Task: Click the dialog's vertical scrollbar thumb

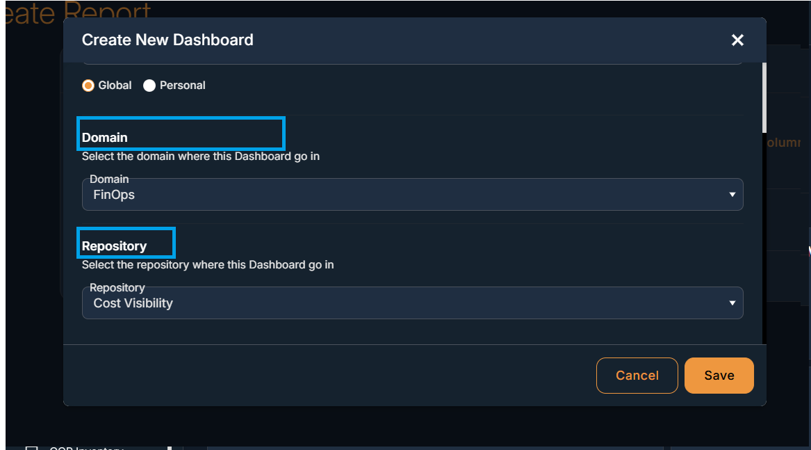Action: 764,97
